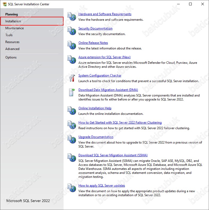Open the Resources page
209x210 pixels.
(12, 42)
